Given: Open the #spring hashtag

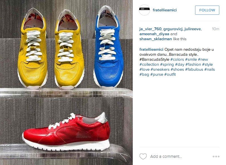Looking at the screenshot, I should click(167, 65).
